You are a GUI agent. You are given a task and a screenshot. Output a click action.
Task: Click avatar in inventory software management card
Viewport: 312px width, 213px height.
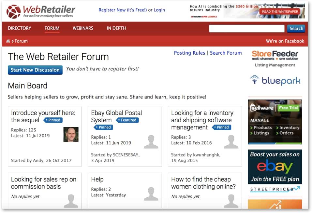[x=231, y=142]
